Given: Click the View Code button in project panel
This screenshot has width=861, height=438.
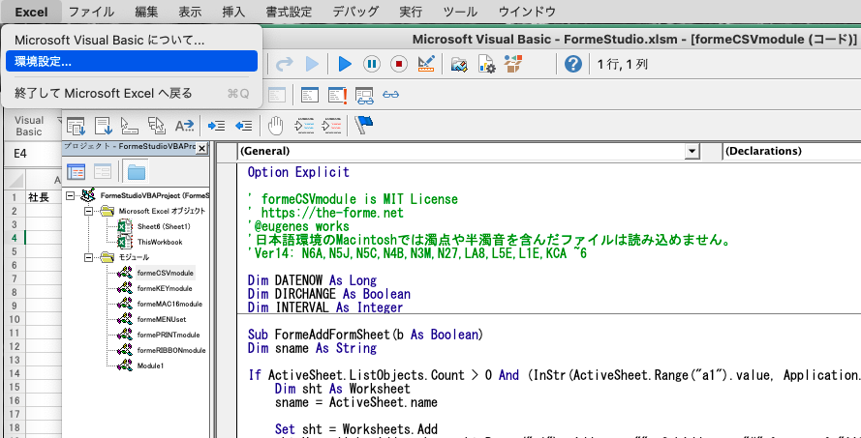Looking at the screenshot, I should (x=76, y=171).
